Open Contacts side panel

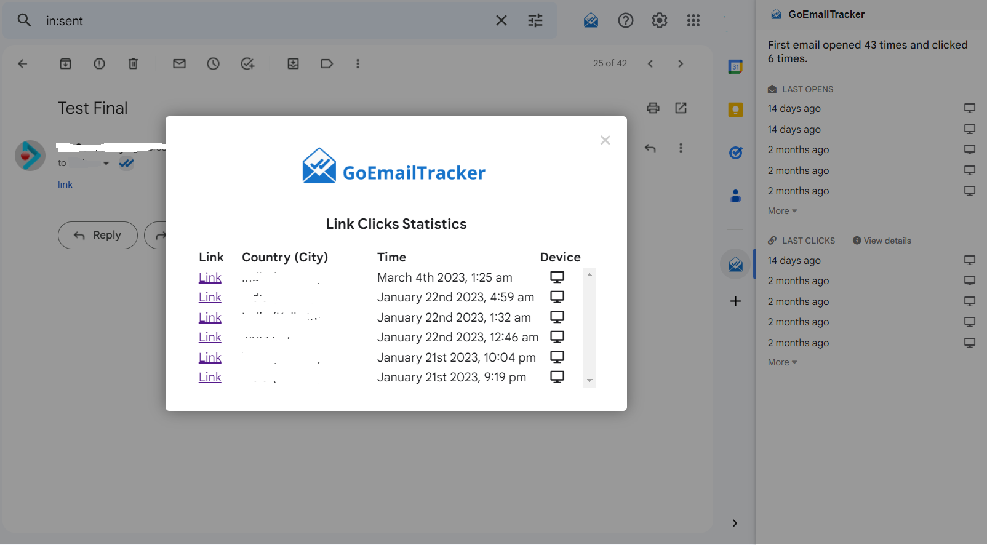(735, 196)
